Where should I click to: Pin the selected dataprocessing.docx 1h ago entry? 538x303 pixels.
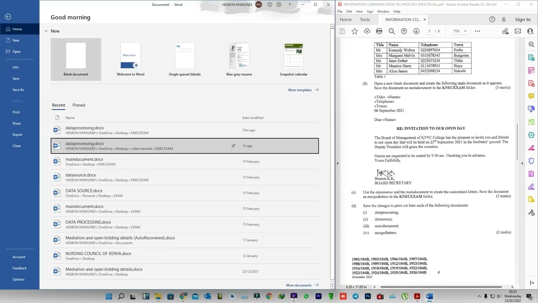[233, 146]
